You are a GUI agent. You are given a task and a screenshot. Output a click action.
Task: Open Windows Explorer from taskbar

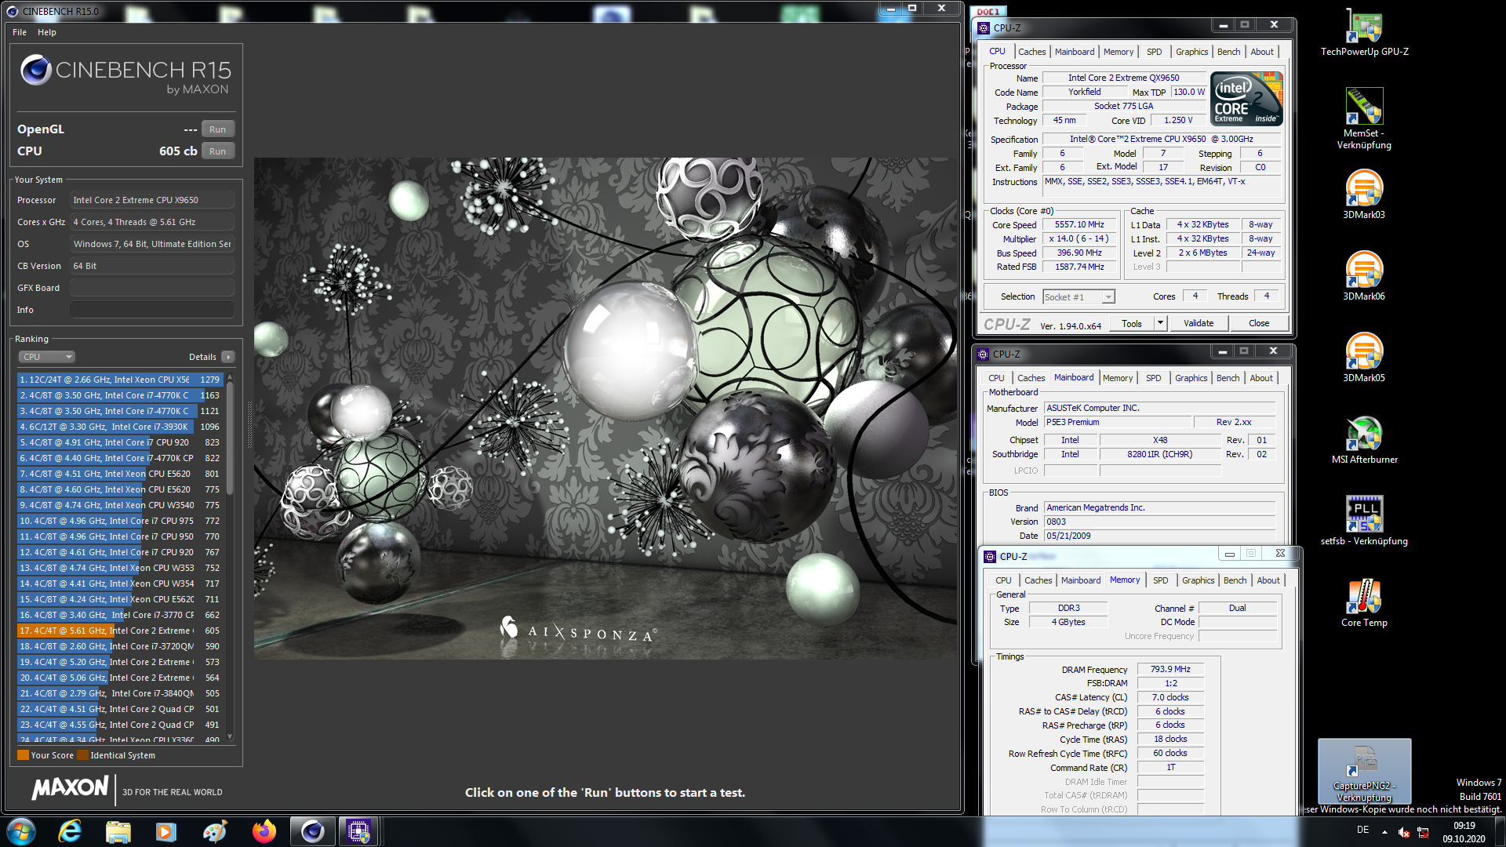coord(118,831)
